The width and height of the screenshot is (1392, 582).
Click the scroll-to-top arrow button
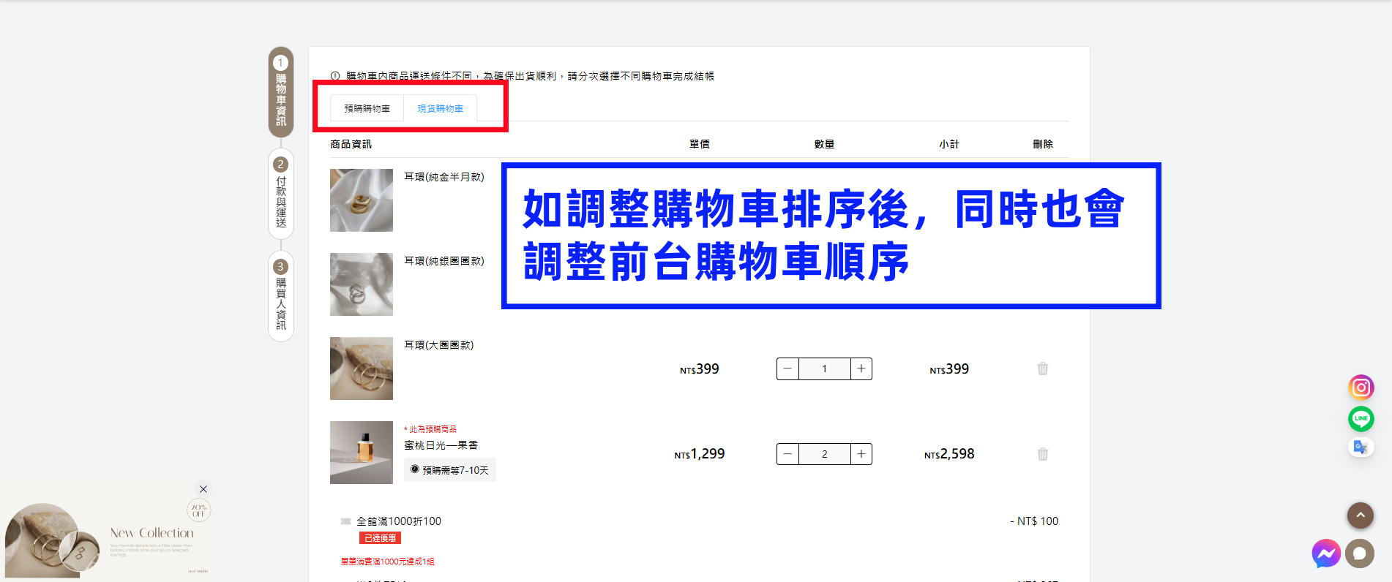1360,515
